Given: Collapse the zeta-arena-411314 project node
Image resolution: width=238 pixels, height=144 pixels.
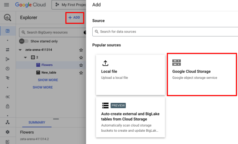Looking at the screenshot, I should tap(20, 50).
